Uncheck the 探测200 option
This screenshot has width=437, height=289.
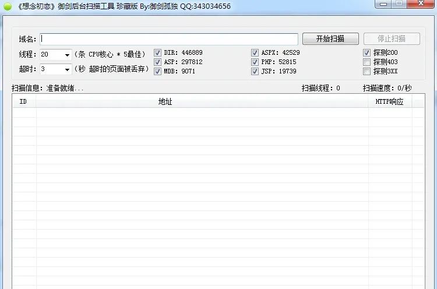click(366, 52)
